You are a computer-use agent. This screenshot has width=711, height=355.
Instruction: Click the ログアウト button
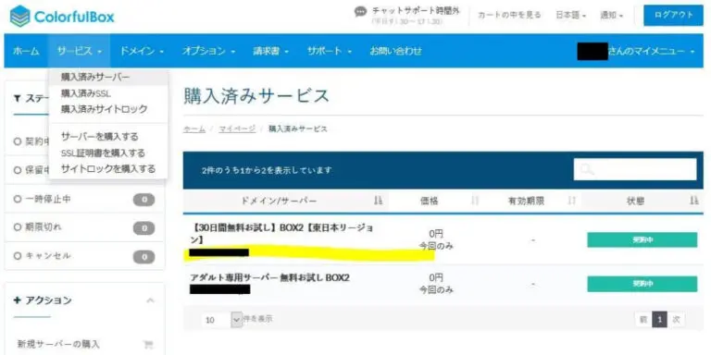coord(673,15)
